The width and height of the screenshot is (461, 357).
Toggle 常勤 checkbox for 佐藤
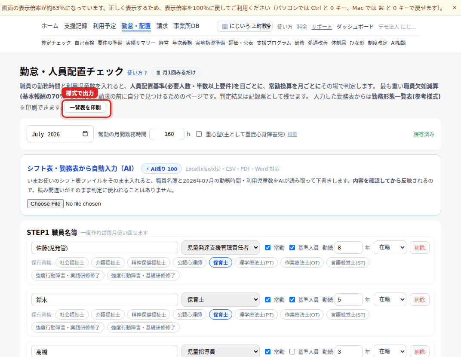pos(267,248)
